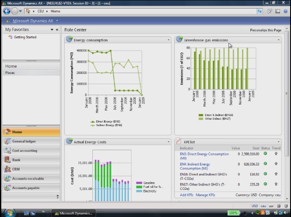Click the Forward navigation arrow
Image resolution: width=291 pixels, height=217 pixels.
(15, 11)
